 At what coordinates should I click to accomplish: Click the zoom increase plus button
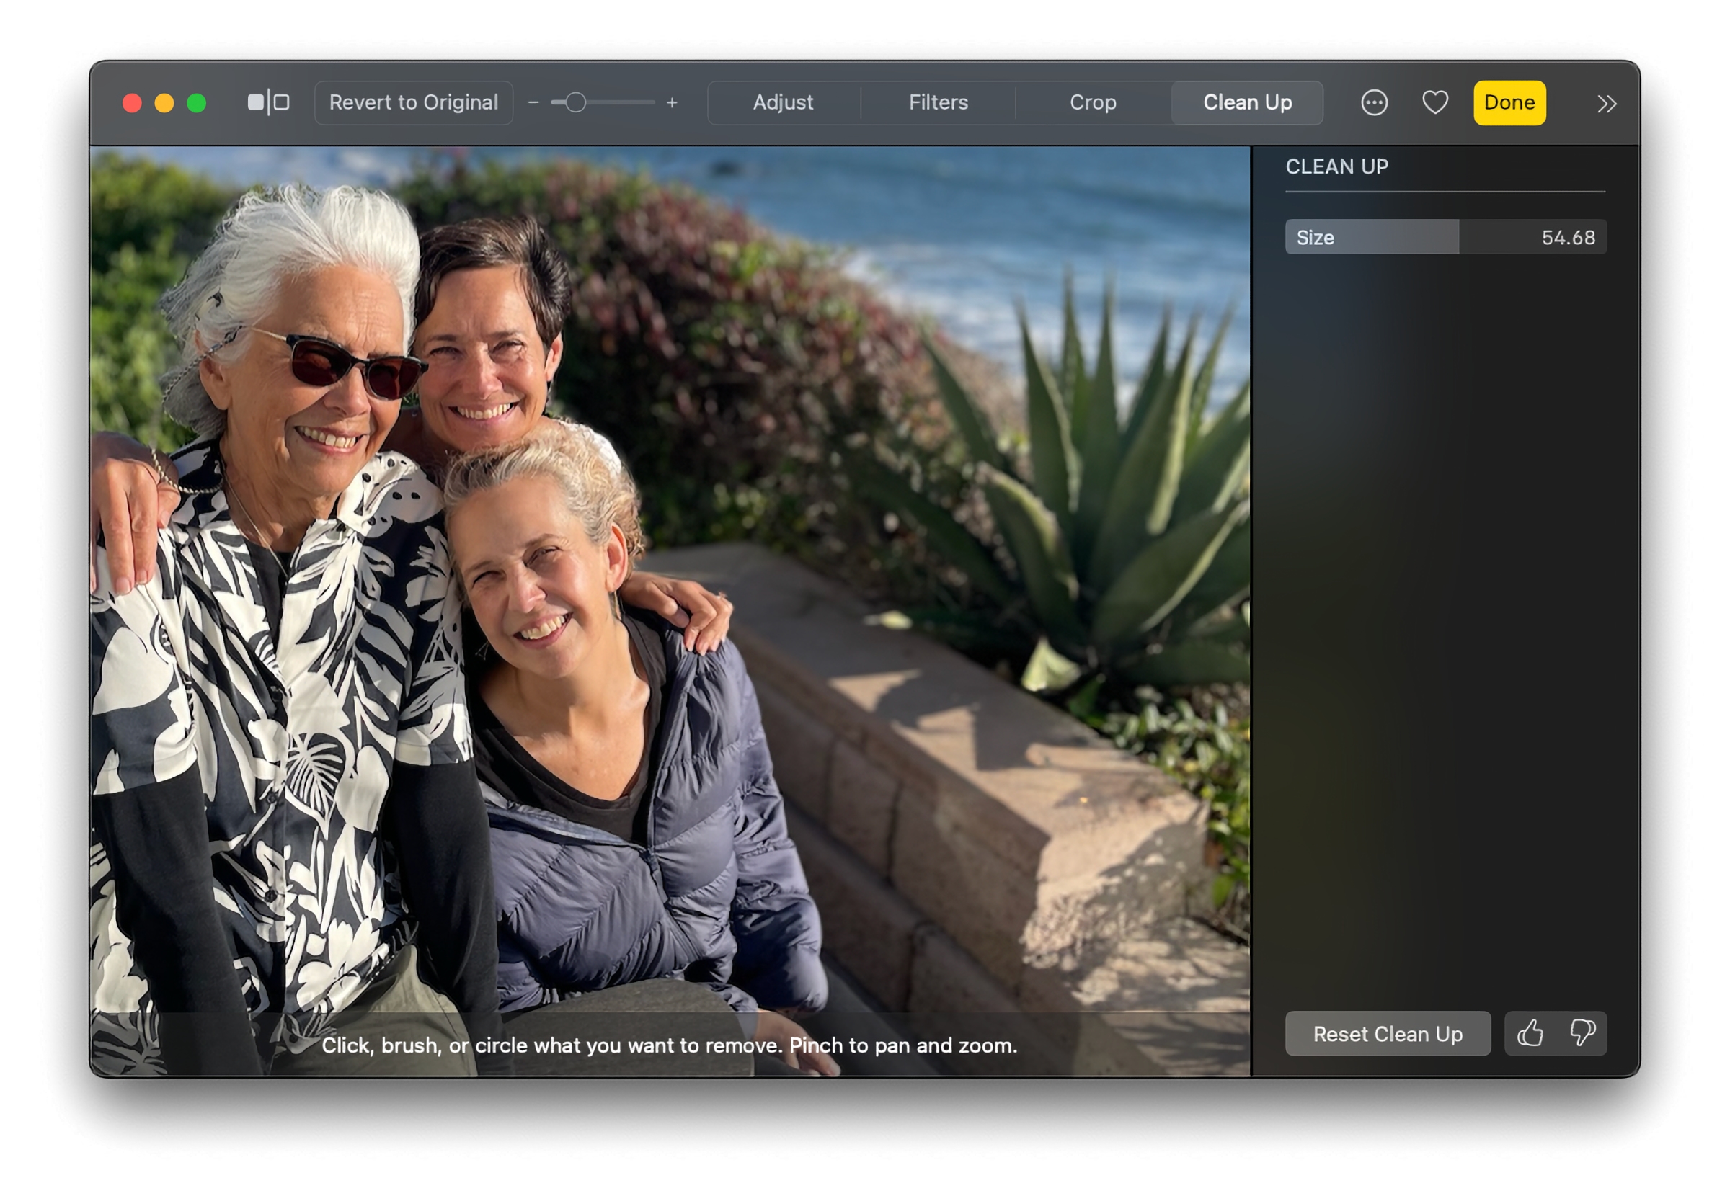tap(670, 102)
